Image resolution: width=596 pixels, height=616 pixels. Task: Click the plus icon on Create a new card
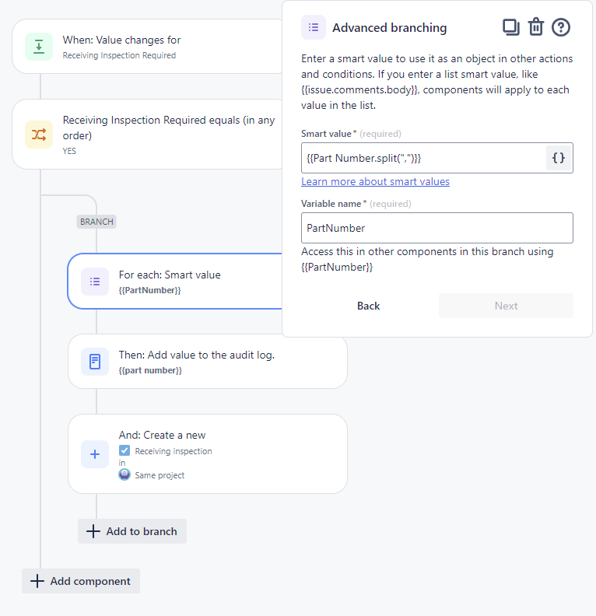pos(95,454)
